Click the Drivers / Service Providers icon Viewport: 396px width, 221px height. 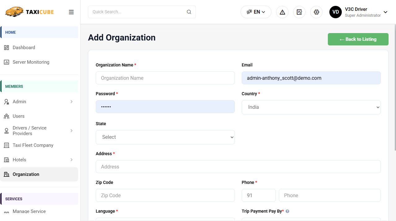coord(7,131)
